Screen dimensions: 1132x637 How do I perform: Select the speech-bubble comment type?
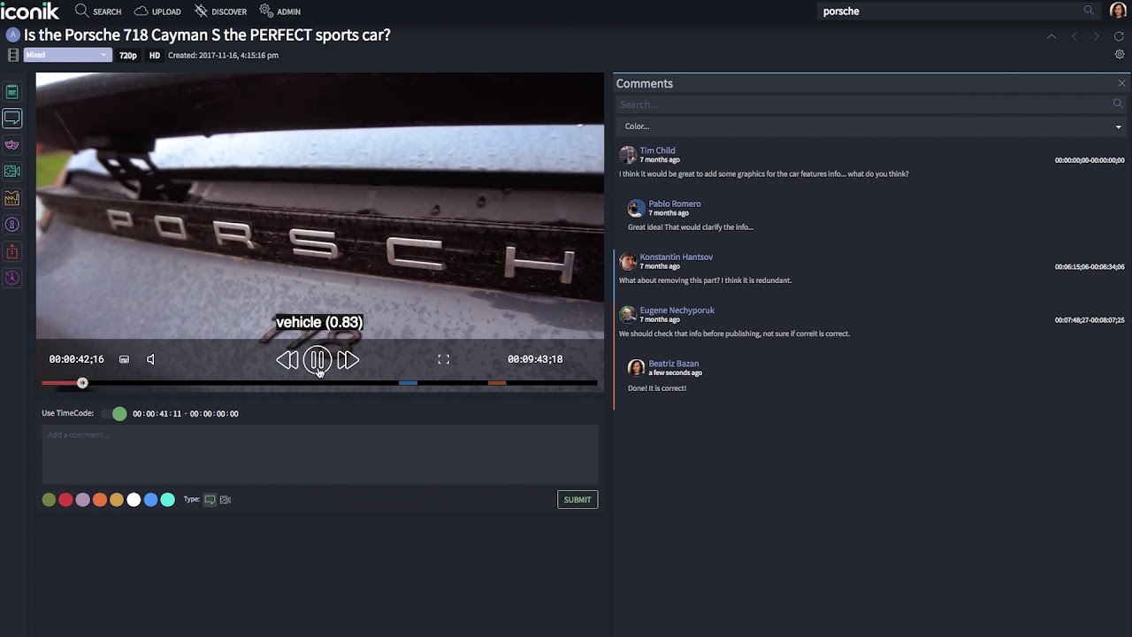210,500
